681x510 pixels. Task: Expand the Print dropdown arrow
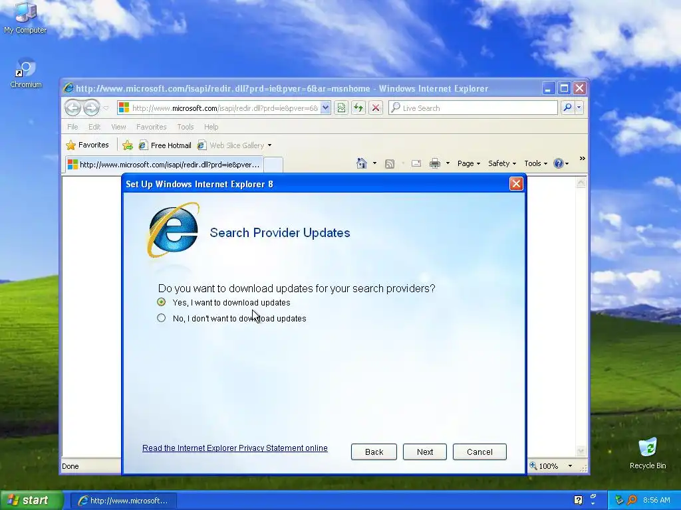(448, 163)
